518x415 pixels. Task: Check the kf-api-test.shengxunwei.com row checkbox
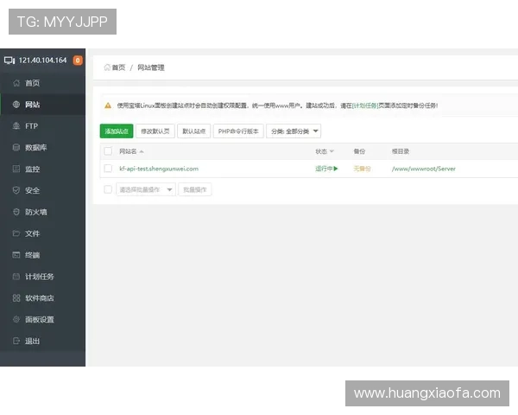tap(108, 169)
